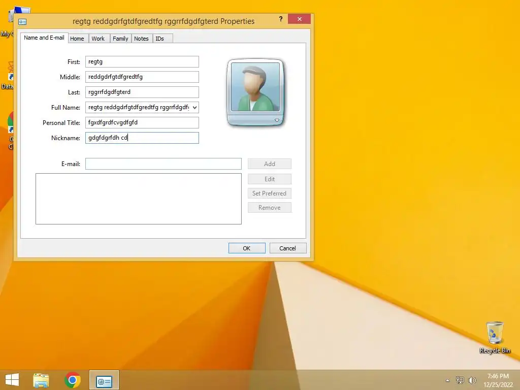Viewport: 520px width, 390px height.
Task: Click the contact card icon in the title bar
Action: tap(22, 22)
